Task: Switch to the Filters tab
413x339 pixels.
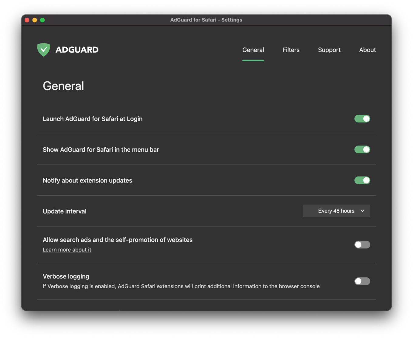Action: point(291,50)
